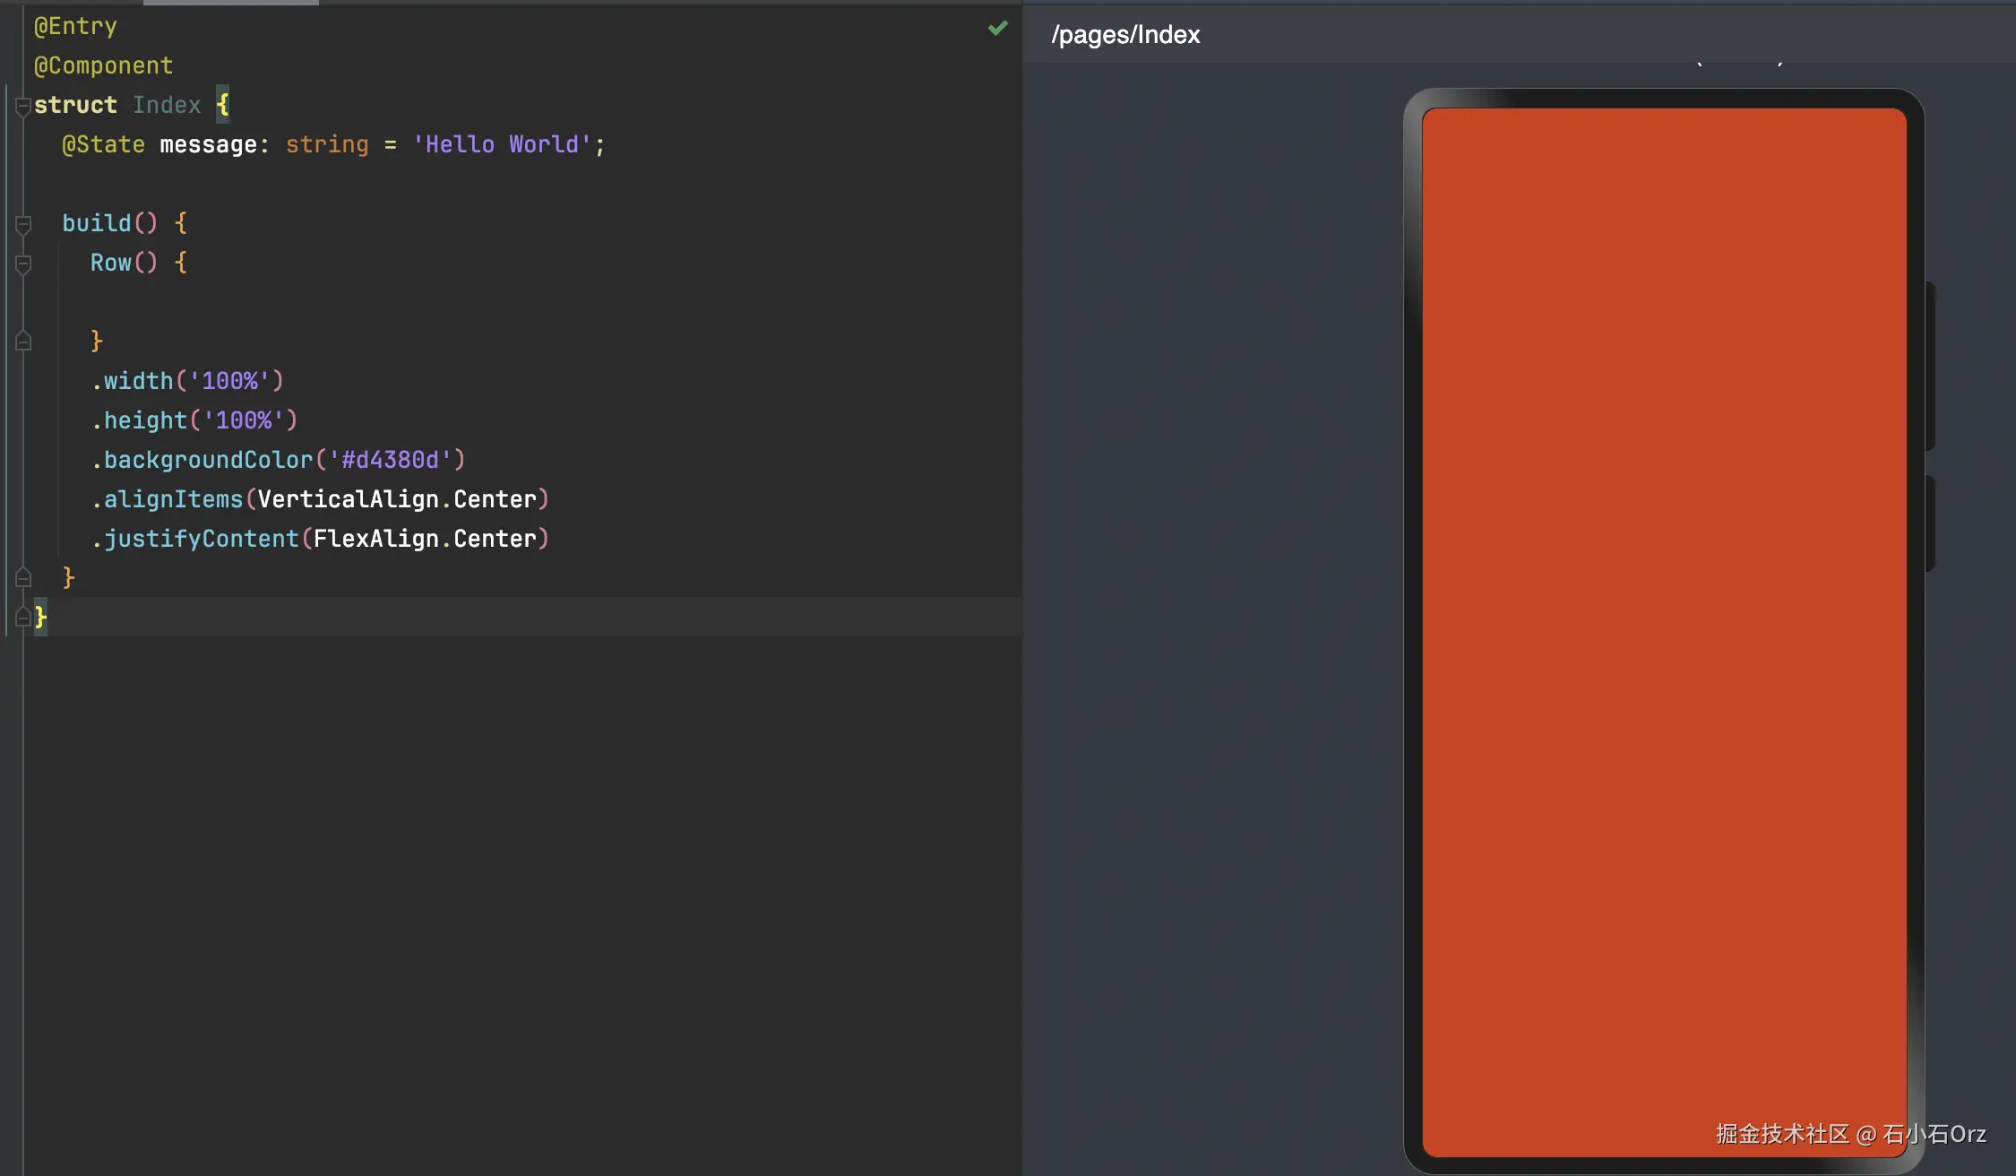Click the /pages/Index previewer path label
The image size is (2016, 1176).
pyautogui.click(x=1125, y=35)
